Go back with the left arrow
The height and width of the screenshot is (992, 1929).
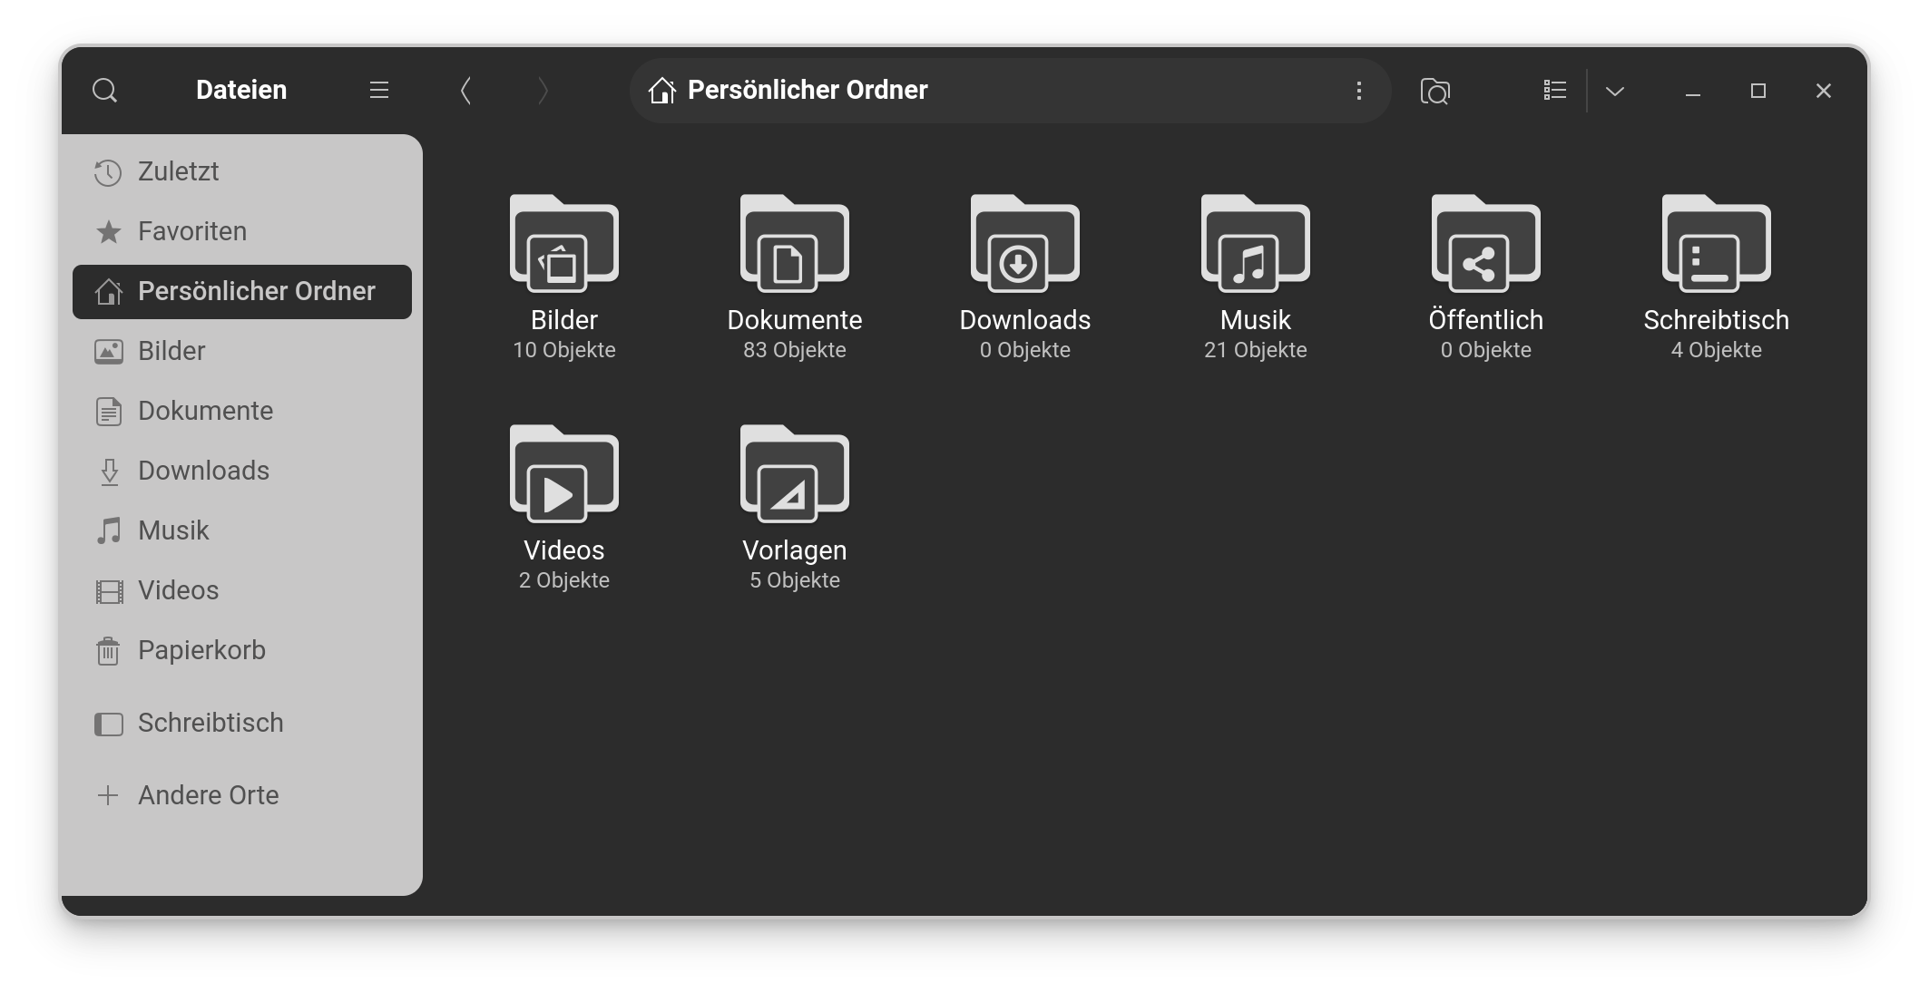pyautogui.click(x=465, y=91)
